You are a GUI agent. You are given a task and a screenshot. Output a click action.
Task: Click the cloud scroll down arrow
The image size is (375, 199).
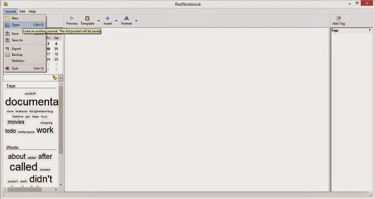[x=61, y=185]
